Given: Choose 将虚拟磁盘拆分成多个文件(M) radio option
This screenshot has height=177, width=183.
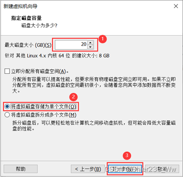Looking at the screenshot, I should [7, 115].
